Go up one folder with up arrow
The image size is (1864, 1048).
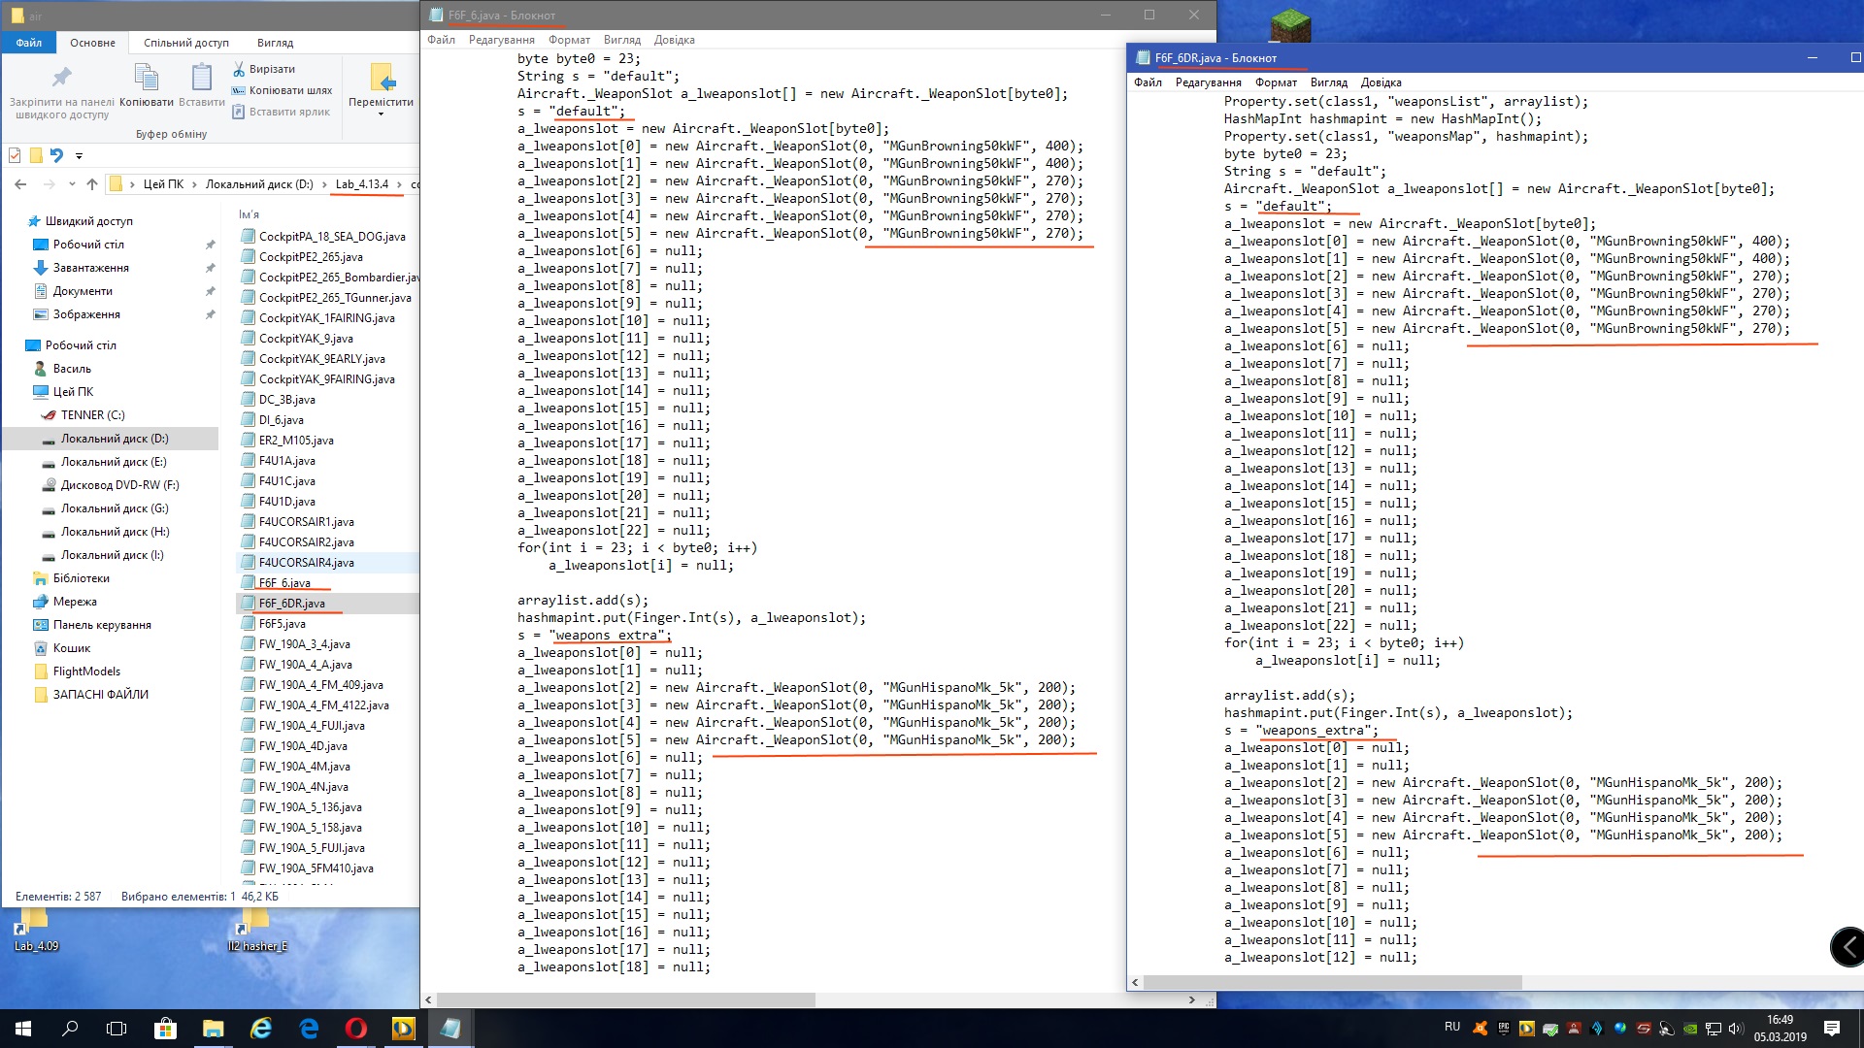92,184
